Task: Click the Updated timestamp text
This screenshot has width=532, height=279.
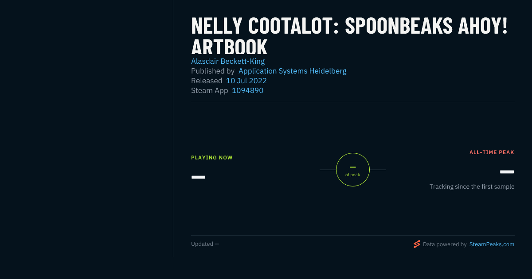Action: click(205, 244)
